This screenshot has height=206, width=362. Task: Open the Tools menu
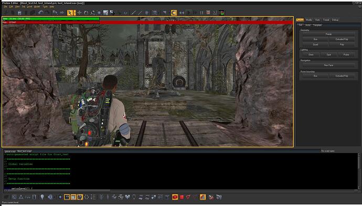pyautogui.click(x=45, y=7)
